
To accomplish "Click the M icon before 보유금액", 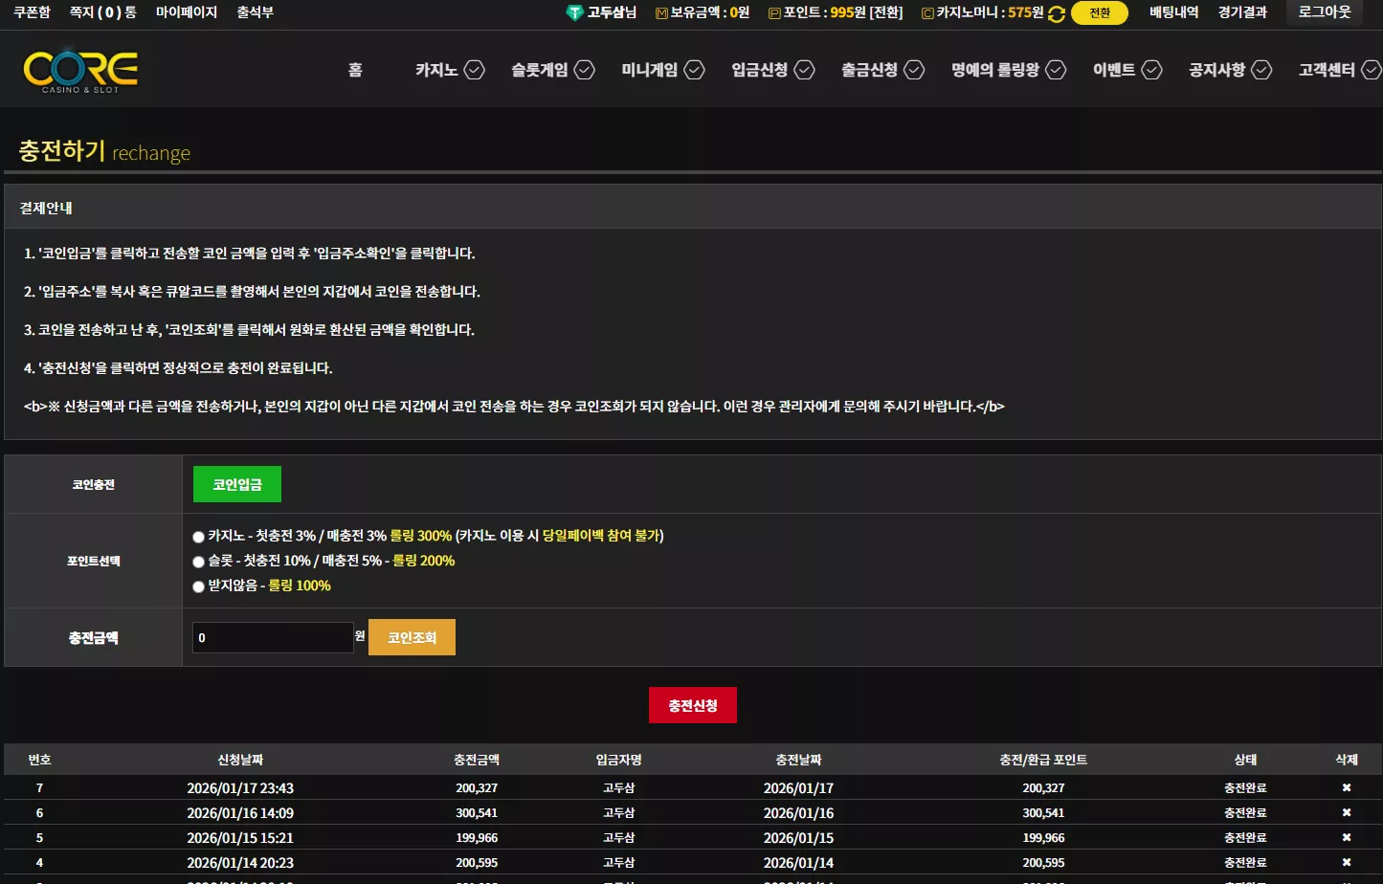I will 661,13.
